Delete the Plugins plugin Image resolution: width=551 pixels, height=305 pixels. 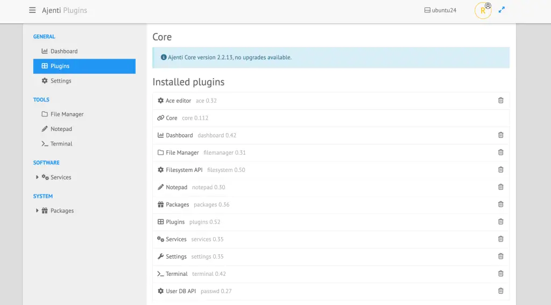pyautogui.click(x=501, y=221)
